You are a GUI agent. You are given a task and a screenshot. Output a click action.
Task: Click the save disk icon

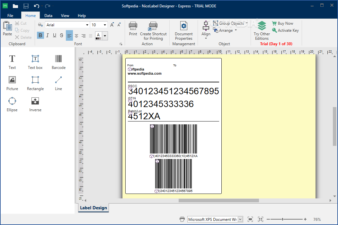[26, 6]
